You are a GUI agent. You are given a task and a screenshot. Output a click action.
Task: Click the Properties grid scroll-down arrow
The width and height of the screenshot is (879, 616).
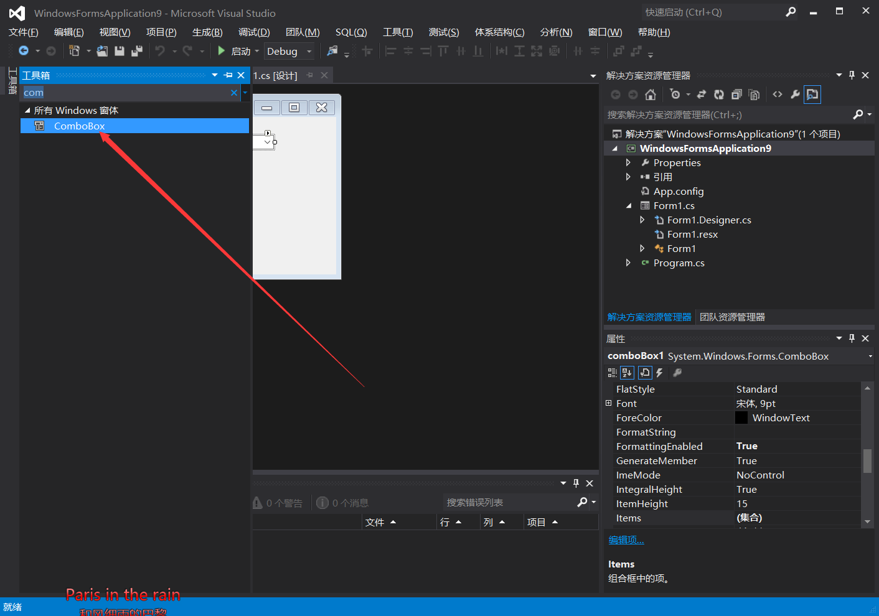coord(867,521)
